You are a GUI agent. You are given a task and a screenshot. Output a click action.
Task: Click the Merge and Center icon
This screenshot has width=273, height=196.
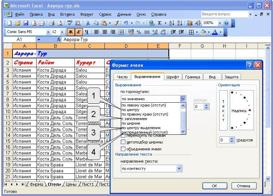pyautogui.click(x=121, y=32)
